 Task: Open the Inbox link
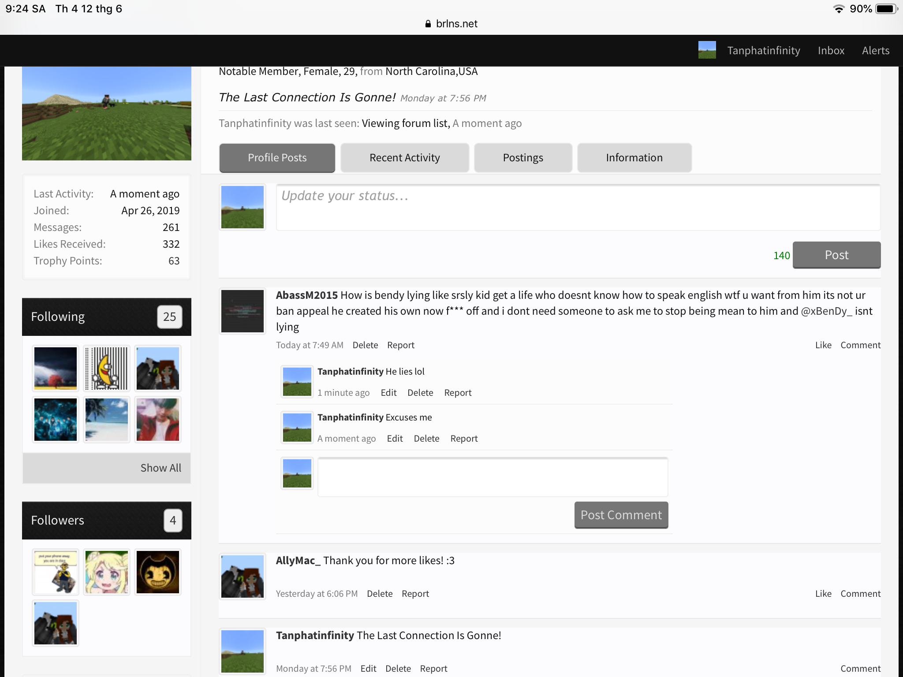pos(831,51)
